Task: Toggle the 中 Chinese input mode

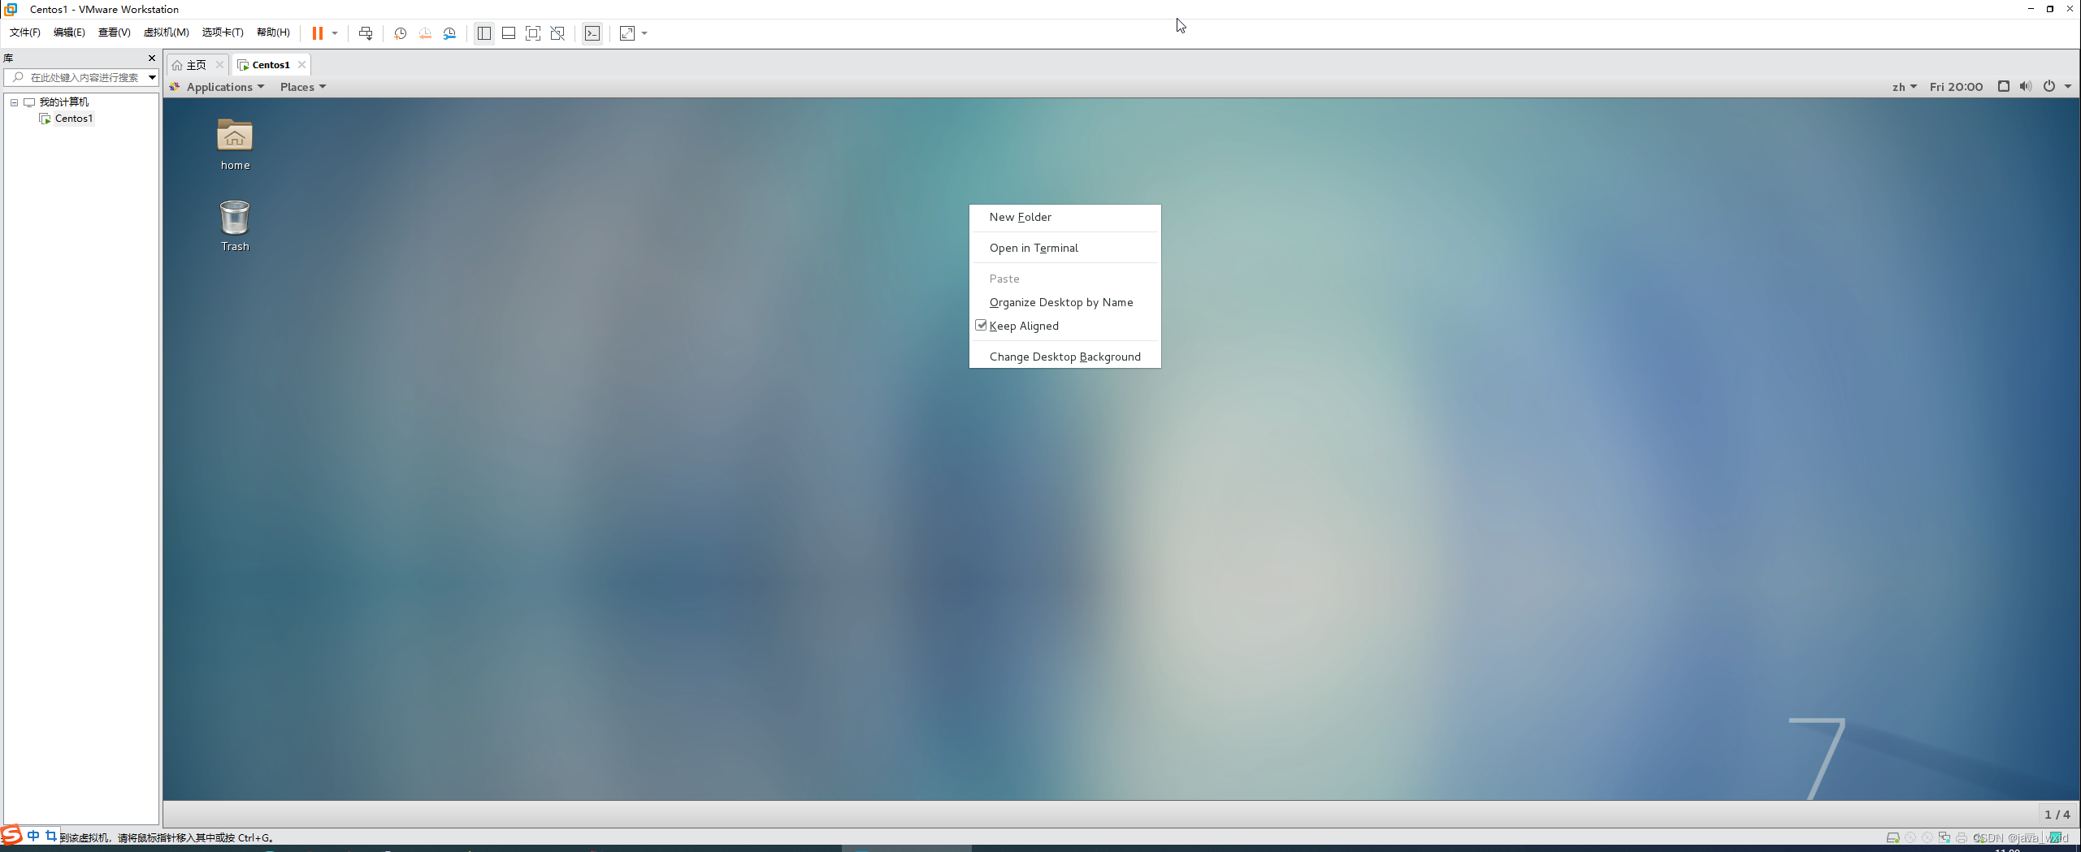Action: [33, 835]
